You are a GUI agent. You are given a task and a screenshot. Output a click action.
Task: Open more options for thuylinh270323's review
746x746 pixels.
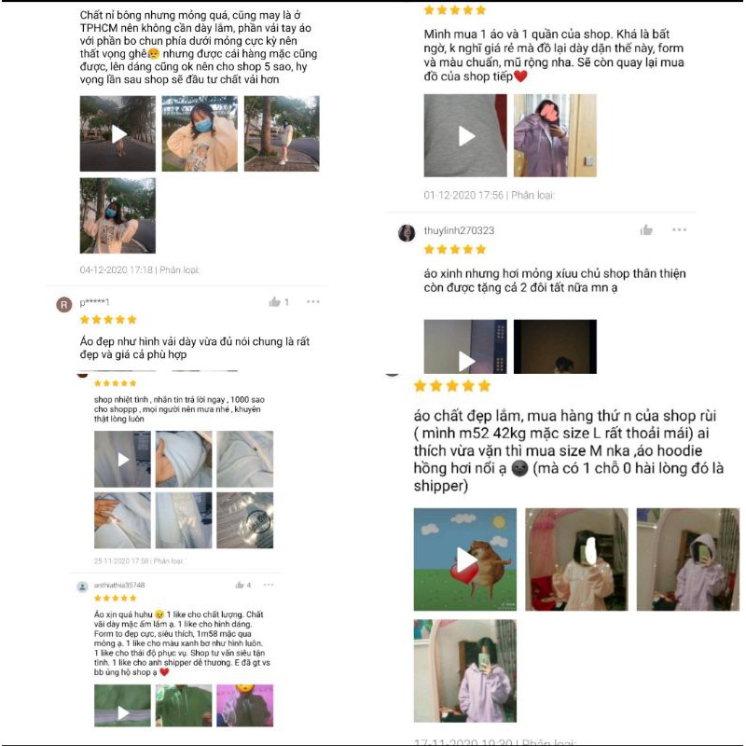(x=679, y=229)
